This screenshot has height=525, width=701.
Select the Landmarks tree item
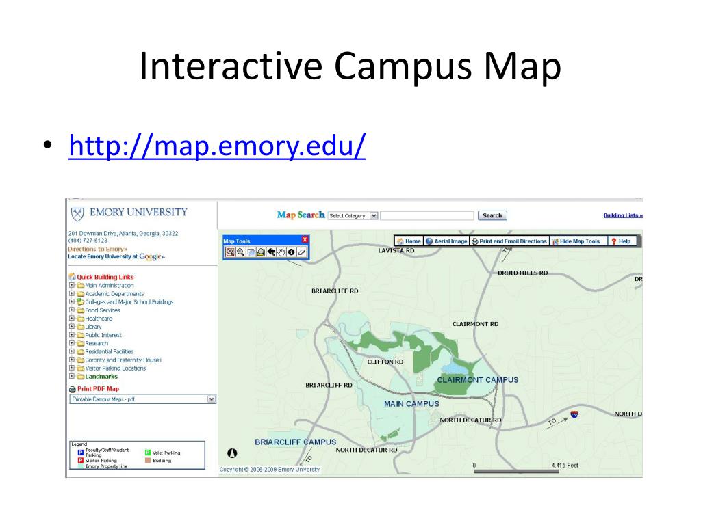tap(101, 377)
